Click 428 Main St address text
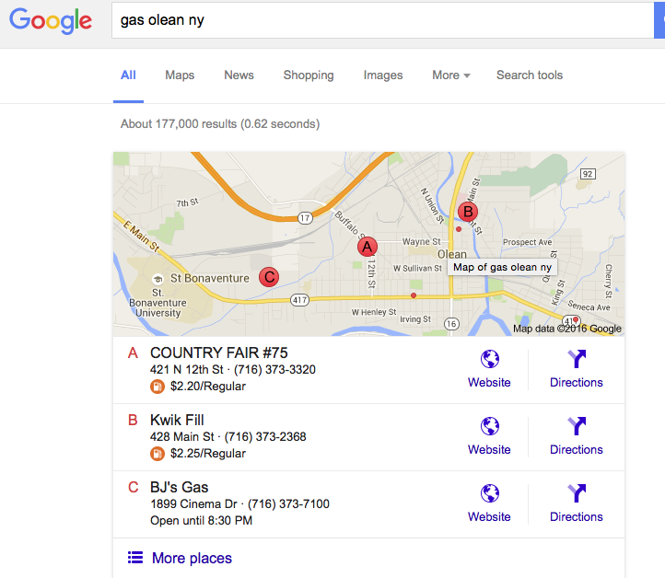Image resolution: width=665 pixels, height=578 pixels. coord(182,436)
